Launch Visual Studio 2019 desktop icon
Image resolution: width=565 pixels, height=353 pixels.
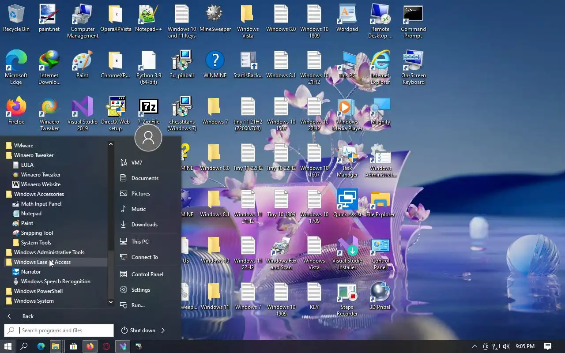[x=83, y=114]
